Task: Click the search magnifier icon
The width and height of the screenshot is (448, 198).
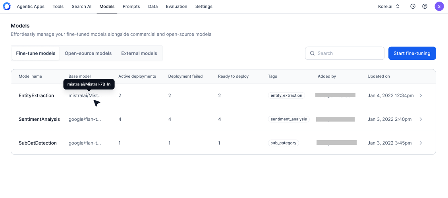Action: tap(312, 53)
